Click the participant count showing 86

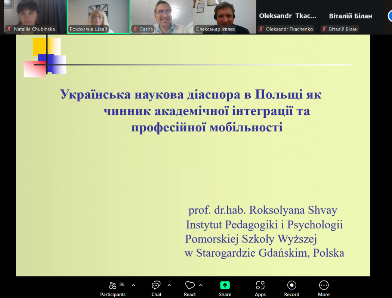click(122, 283)
